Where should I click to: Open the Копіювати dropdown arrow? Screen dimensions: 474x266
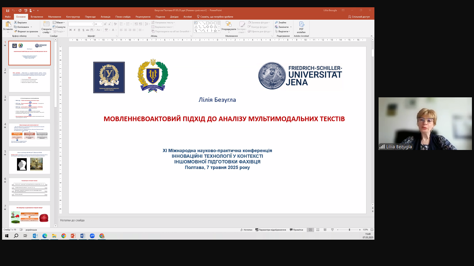31,27
